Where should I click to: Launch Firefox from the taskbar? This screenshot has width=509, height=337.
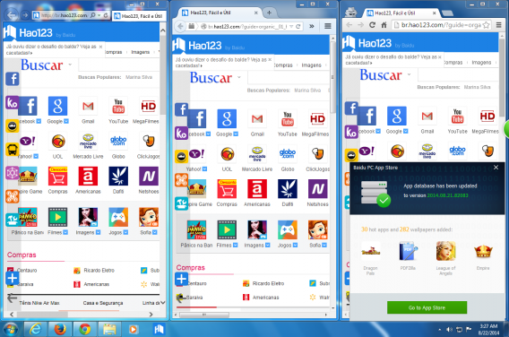(60, 329)
